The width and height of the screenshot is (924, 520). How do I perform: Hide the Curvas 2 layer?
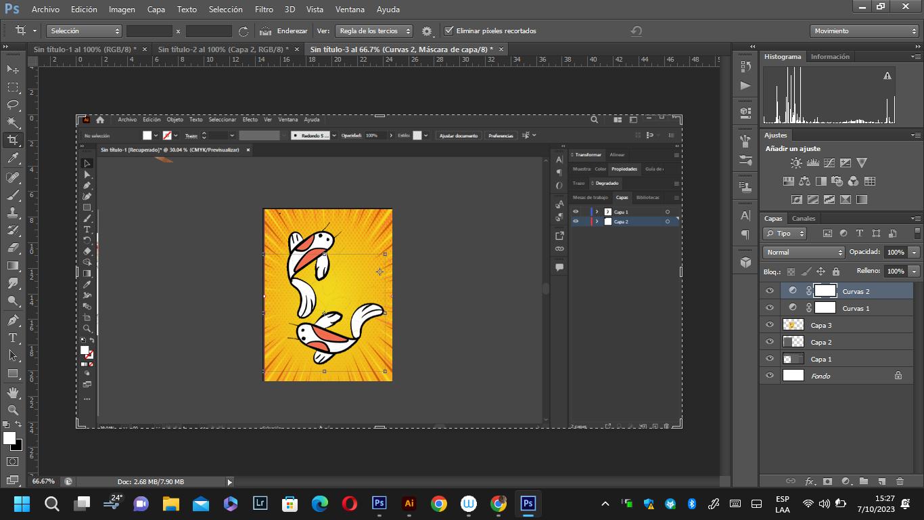tap(769, 291)
